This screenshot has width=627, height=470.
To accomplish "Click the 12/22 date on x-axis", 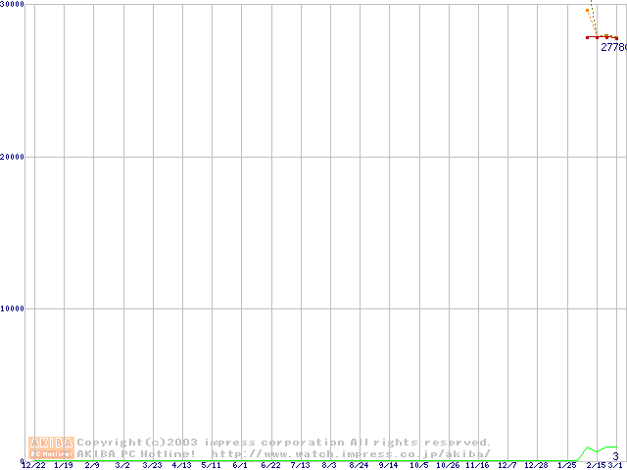I will coord(33,466).
